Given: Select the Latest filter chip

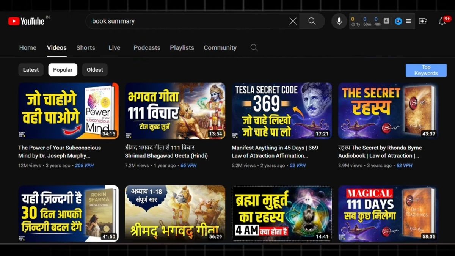Looking at the screenshot, I should 31,70.
